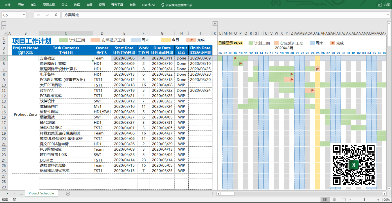Zoom in with the plus button
392x203 pixels.
[x=378, y=200]
